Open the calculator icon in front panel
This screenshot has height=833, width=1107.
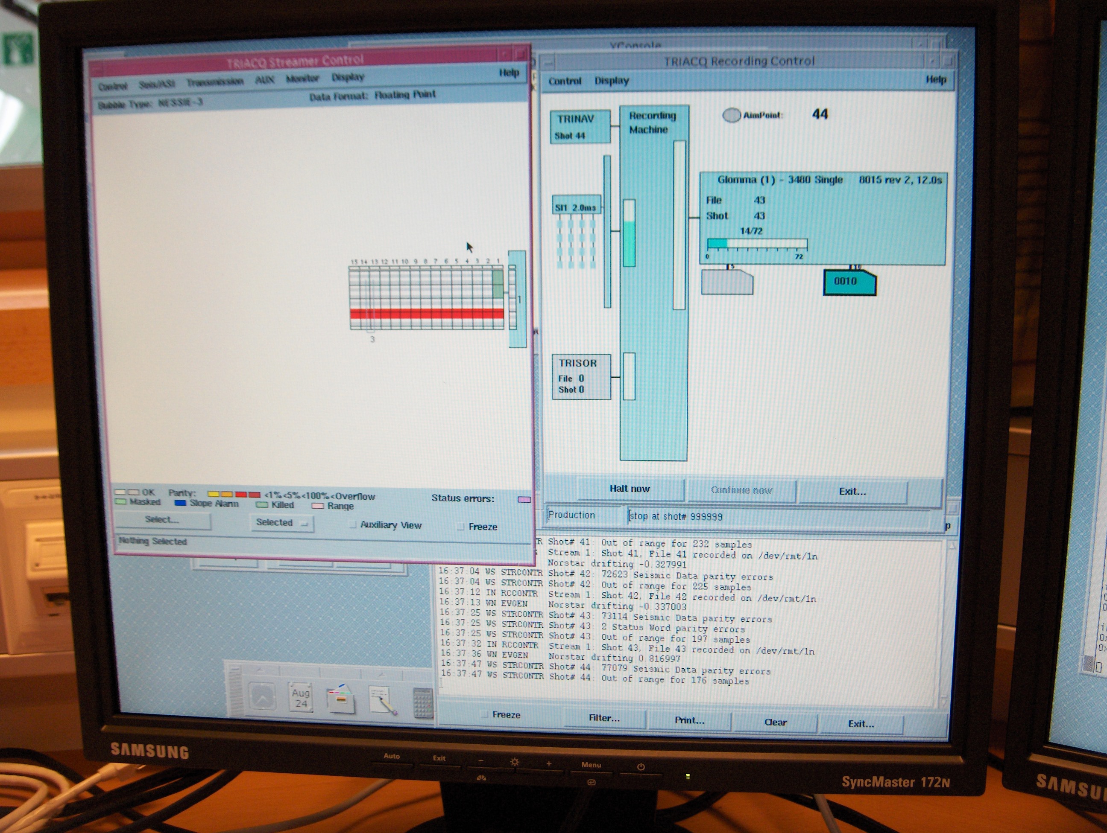423,702
